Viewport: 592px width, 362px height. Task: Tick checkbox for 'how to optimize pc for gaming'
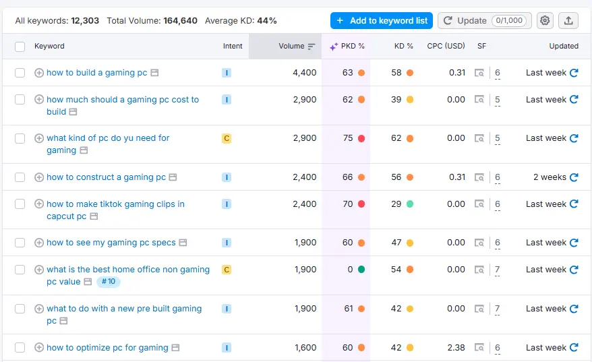pos(20,348)
